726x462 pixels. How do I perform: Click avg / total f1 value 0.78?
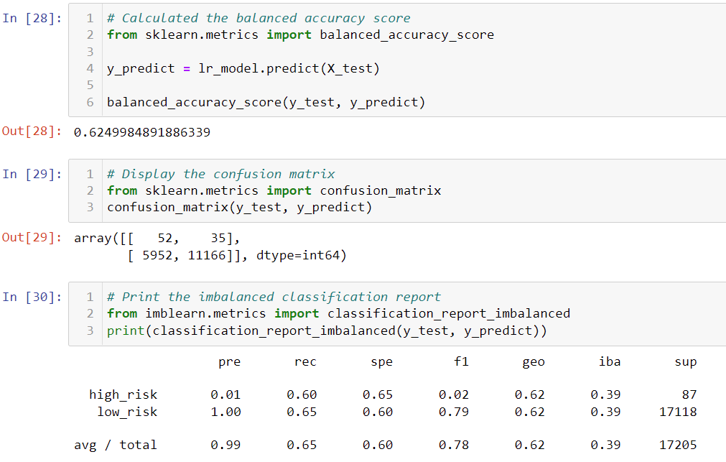tap(454, 445)
